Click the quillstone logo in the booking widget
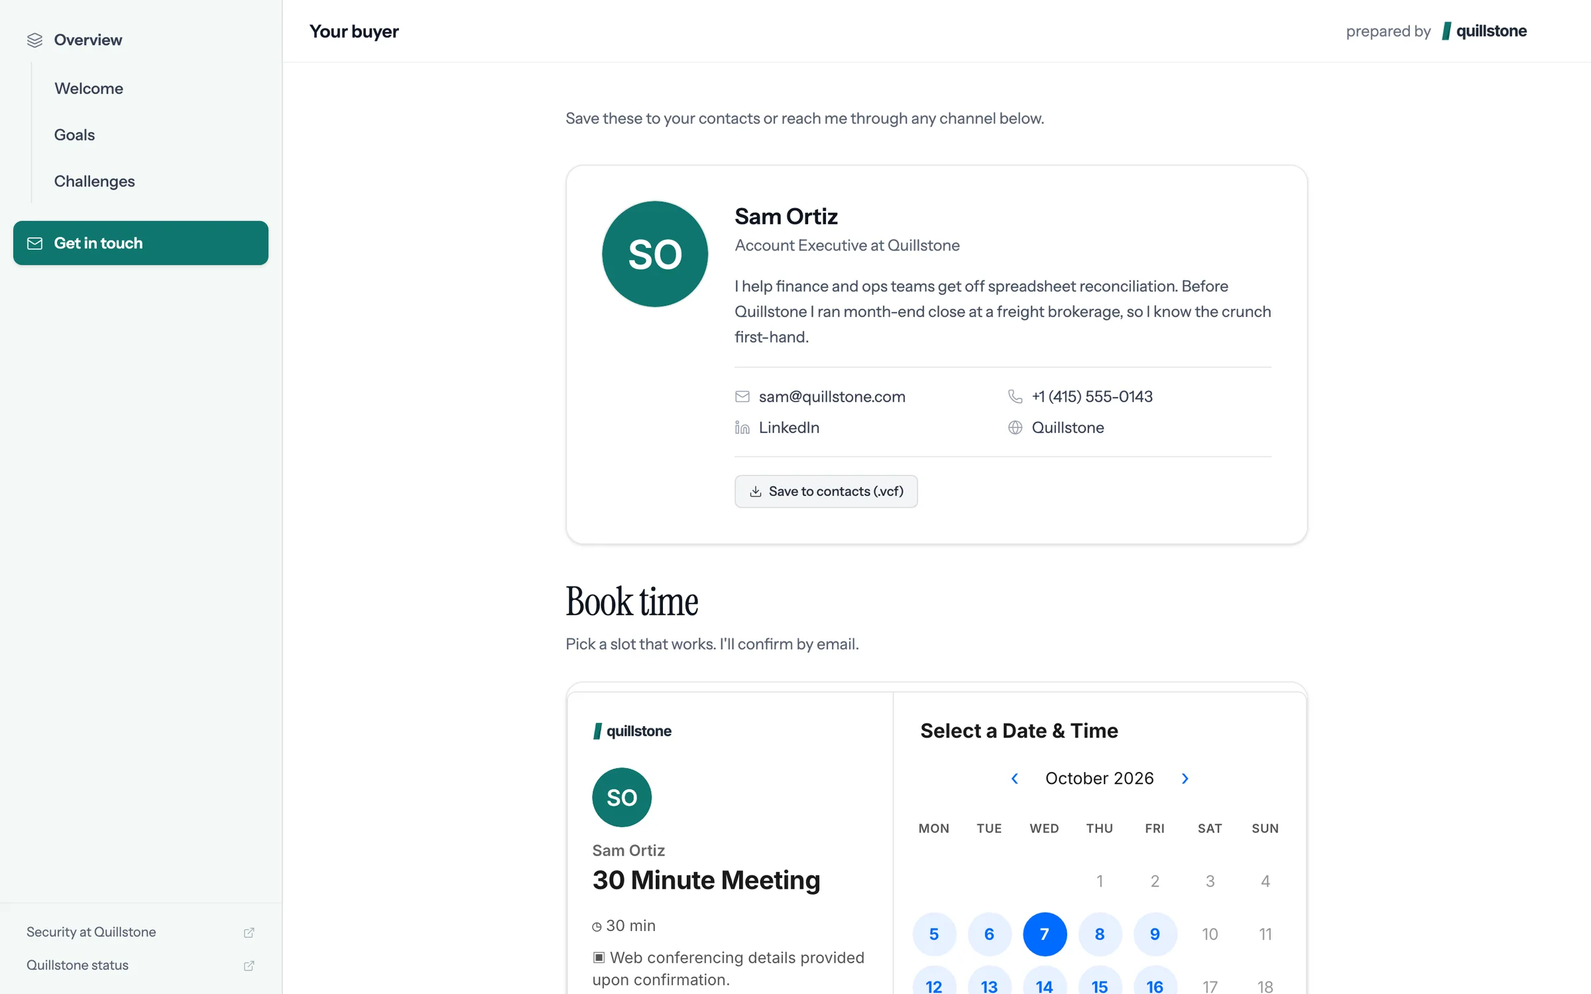1591x994 pixels. point(632,731)
